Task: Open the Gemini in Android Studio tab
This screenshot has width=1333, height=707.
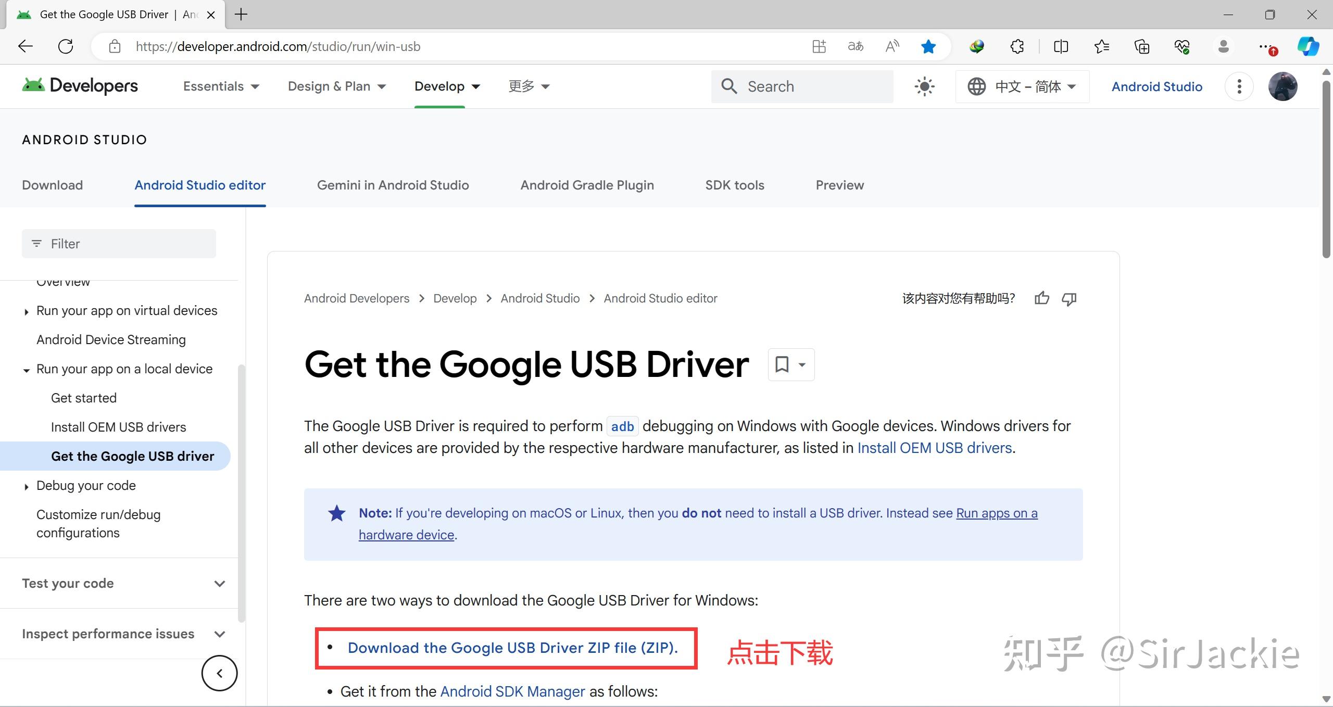Action: point(393,185)
